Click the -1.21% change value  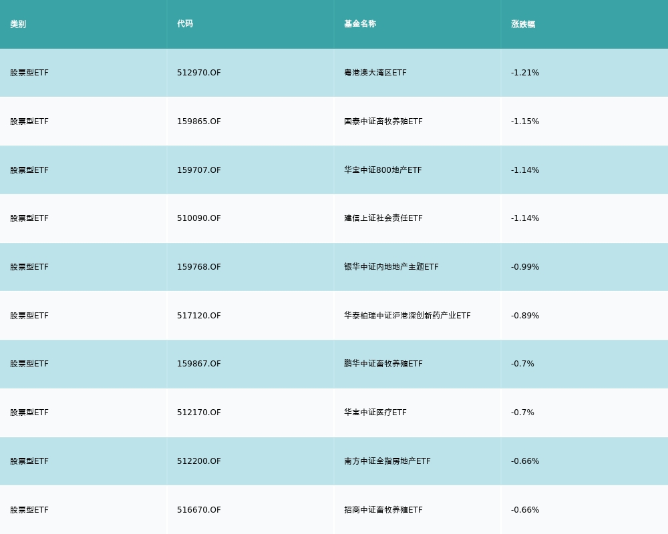tap(525, 73)
